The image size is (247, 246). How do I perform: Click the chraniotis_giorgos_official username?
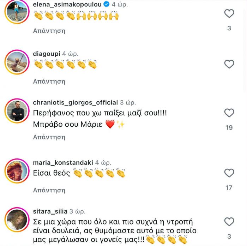pos(75,103)
